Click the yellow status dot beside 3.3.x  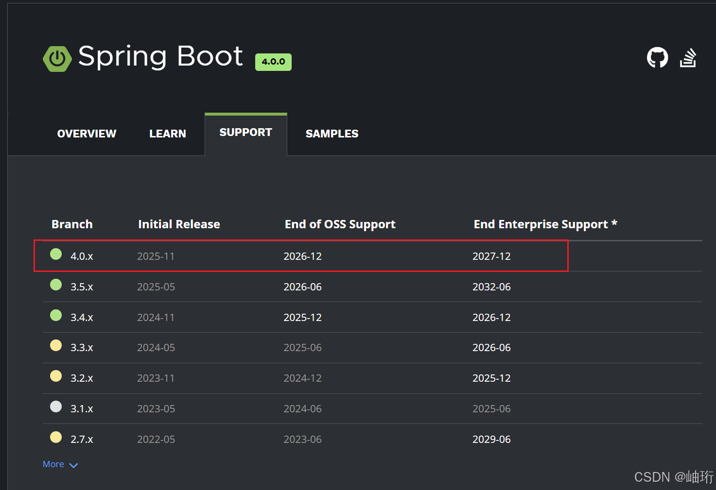pos(55,345)
